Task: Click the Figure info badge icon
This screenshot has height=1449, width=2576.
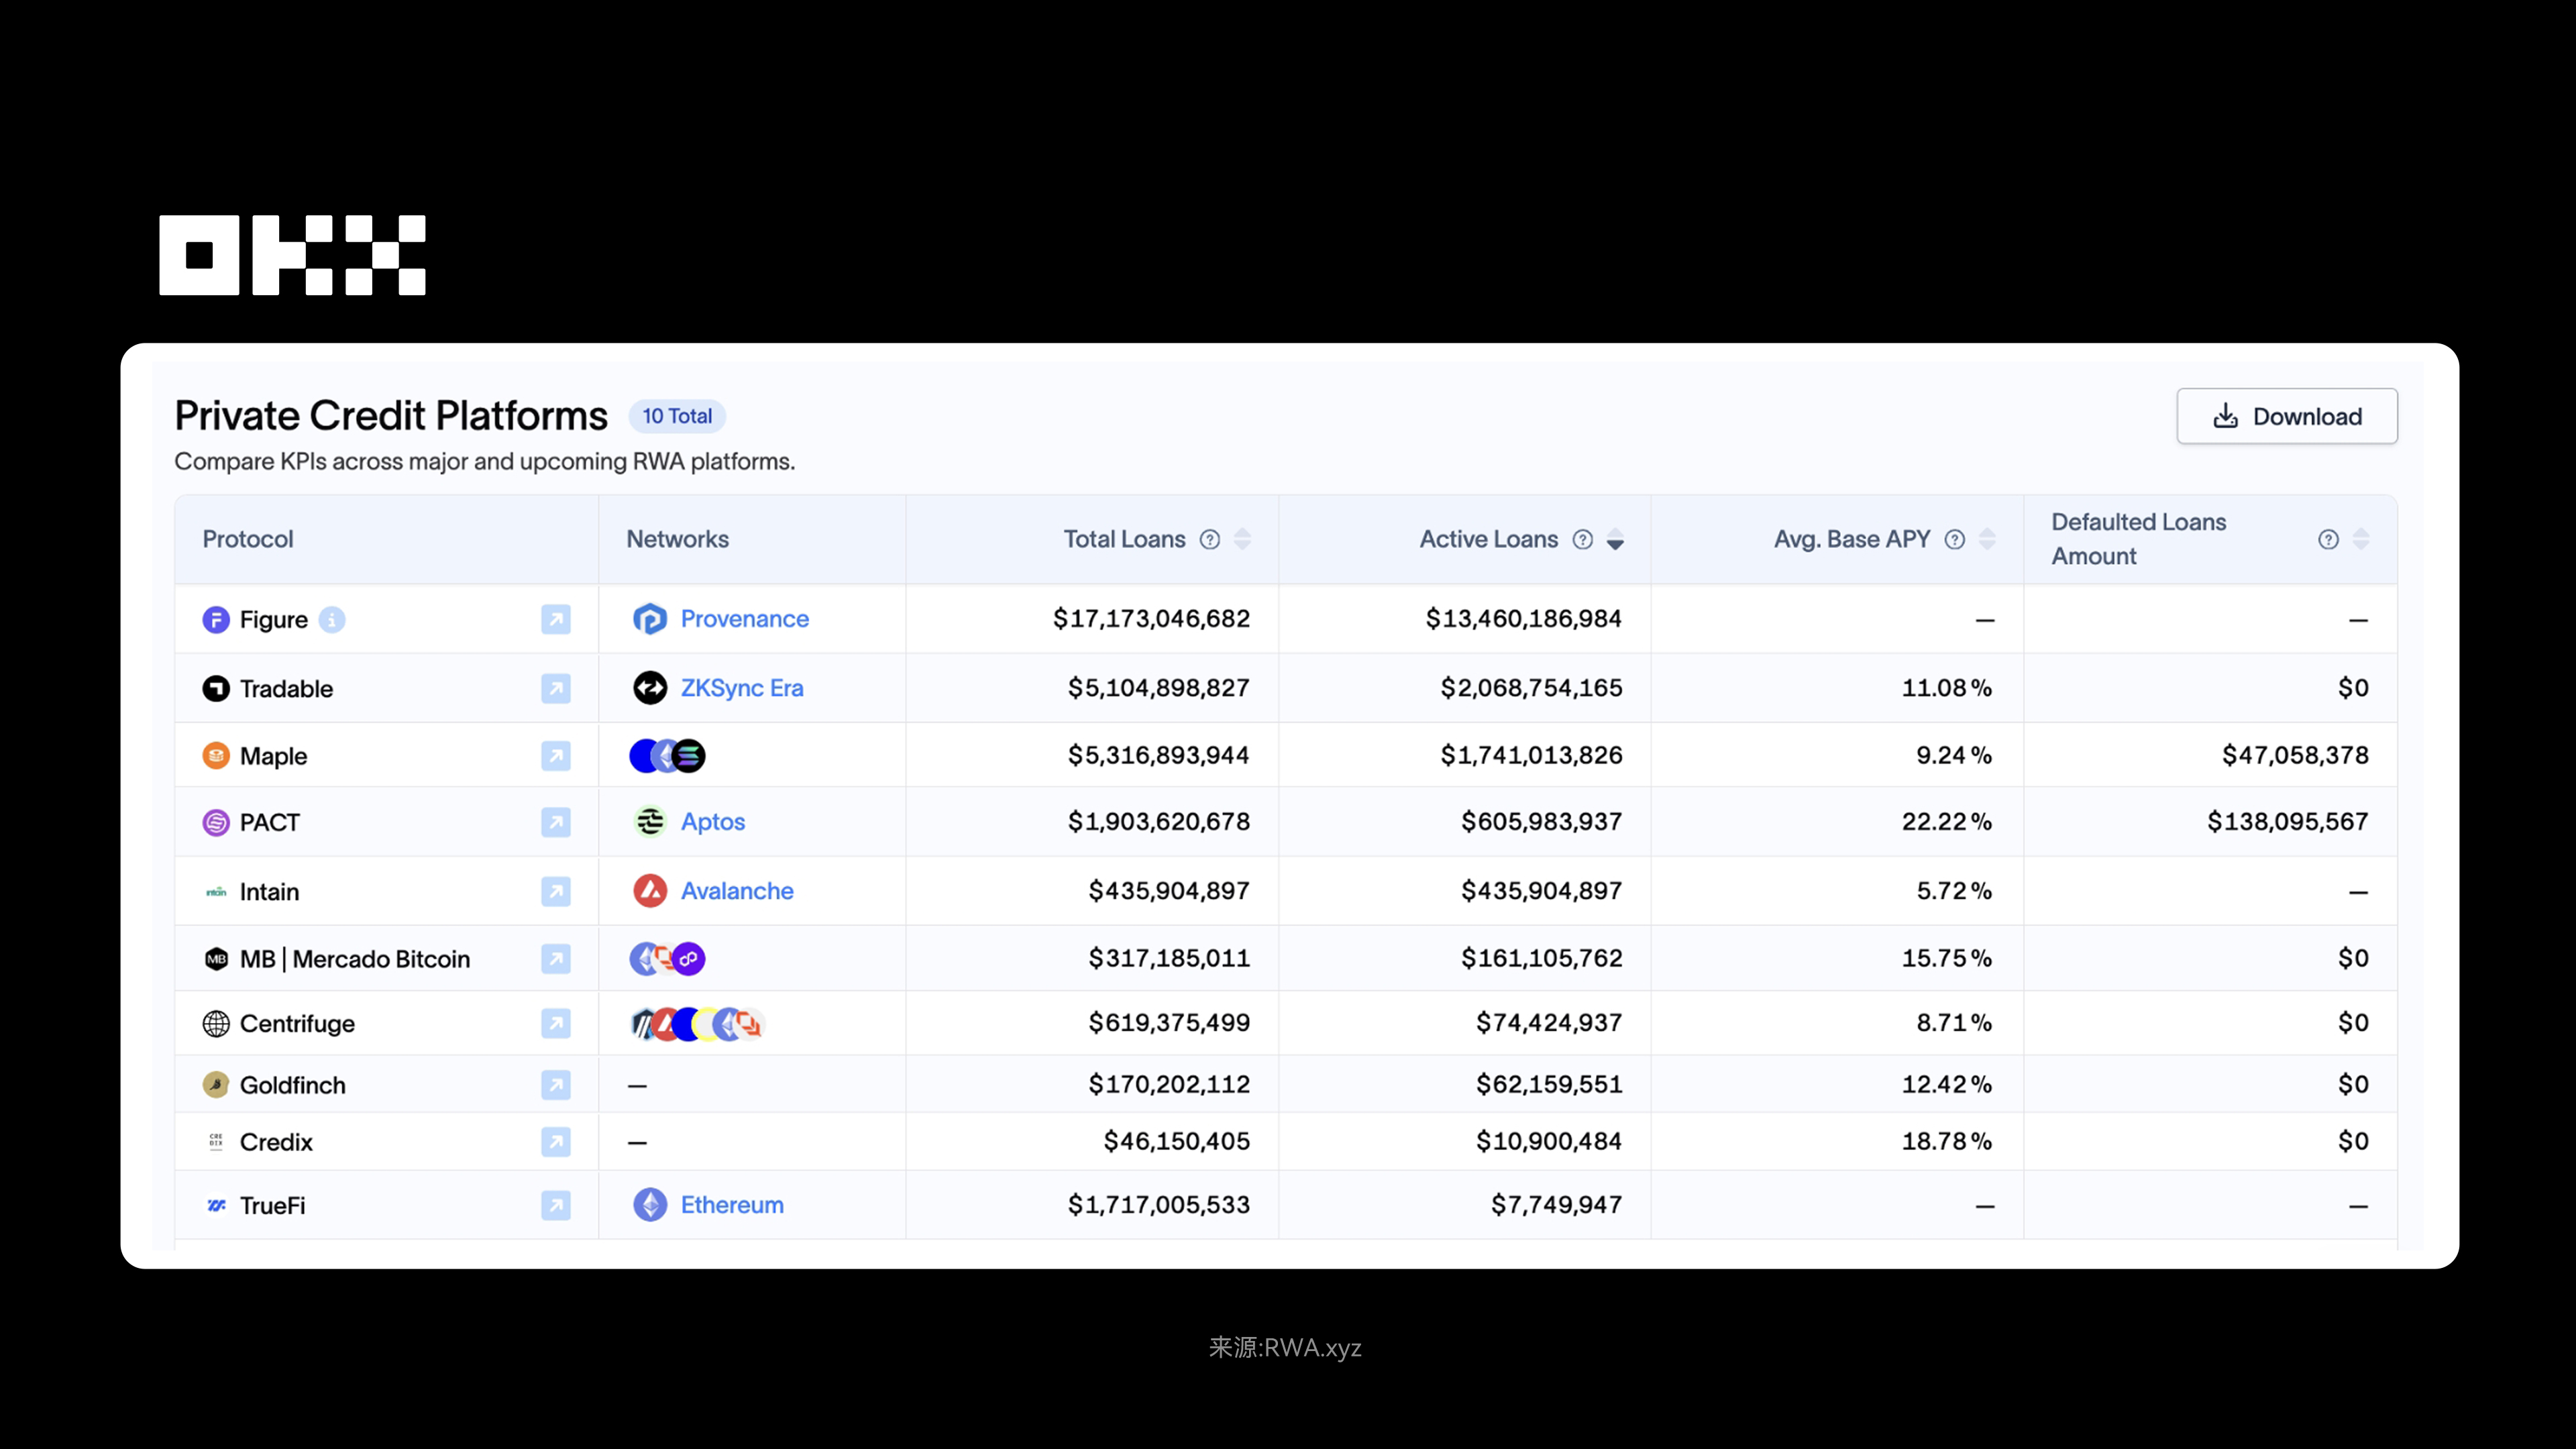Action: click(x=332, y=620)
